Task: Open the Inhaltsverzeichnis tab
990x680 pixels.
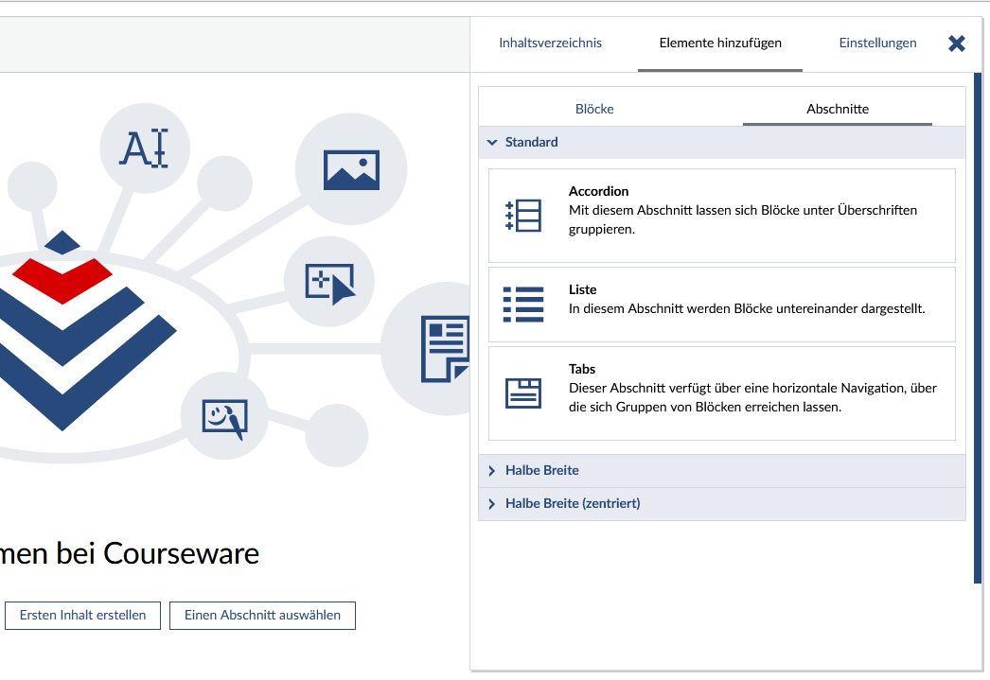Action: [550, 43]
